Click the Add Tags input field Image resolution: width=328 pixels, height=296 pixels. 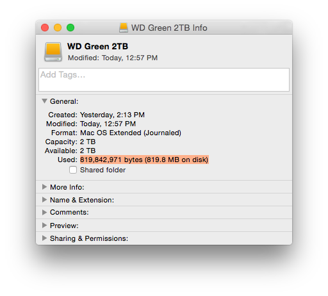[164, 79]
